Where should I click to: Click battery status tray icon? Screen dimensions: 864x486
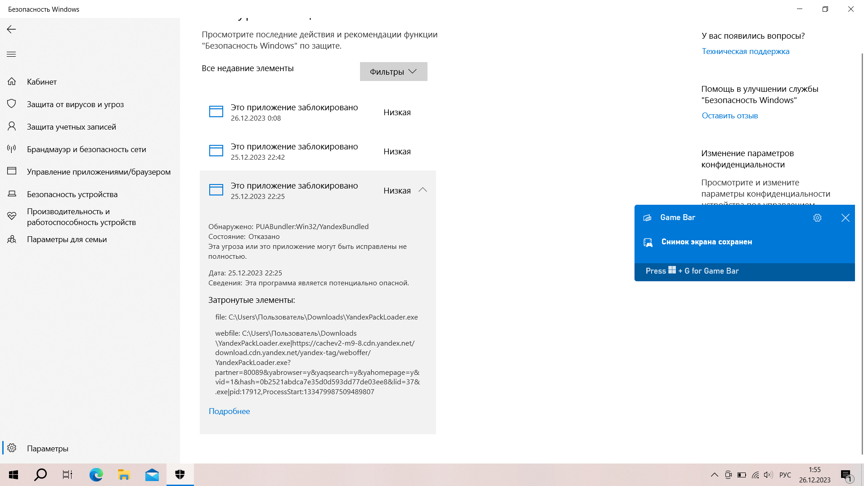point(742,475)
